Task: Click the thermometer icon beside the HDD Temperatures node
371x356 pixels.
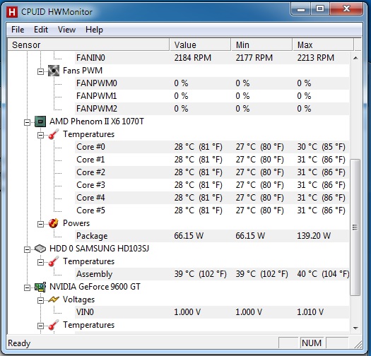Action: [54, 261]
